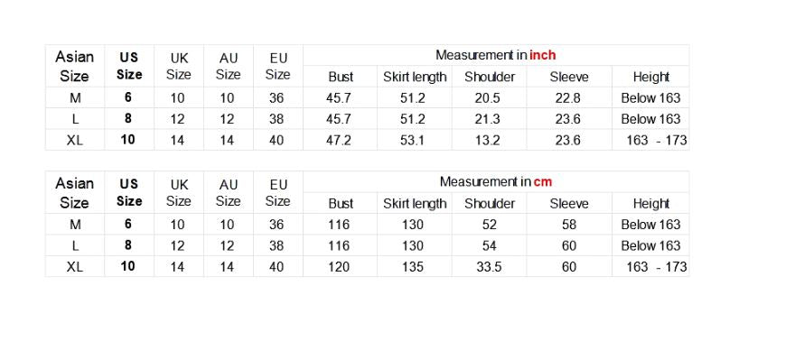
Task: Click the 'Measurement in inch' header cell
Action: [496, 55]
